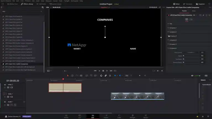
Task: Select the Blade edit mode tool
Action: (81, 75)
